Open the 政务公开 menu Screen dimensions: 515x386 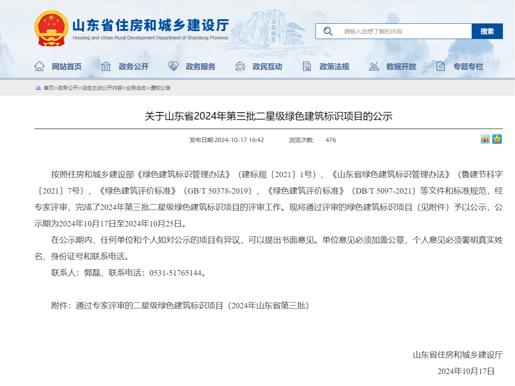[134, 67]
